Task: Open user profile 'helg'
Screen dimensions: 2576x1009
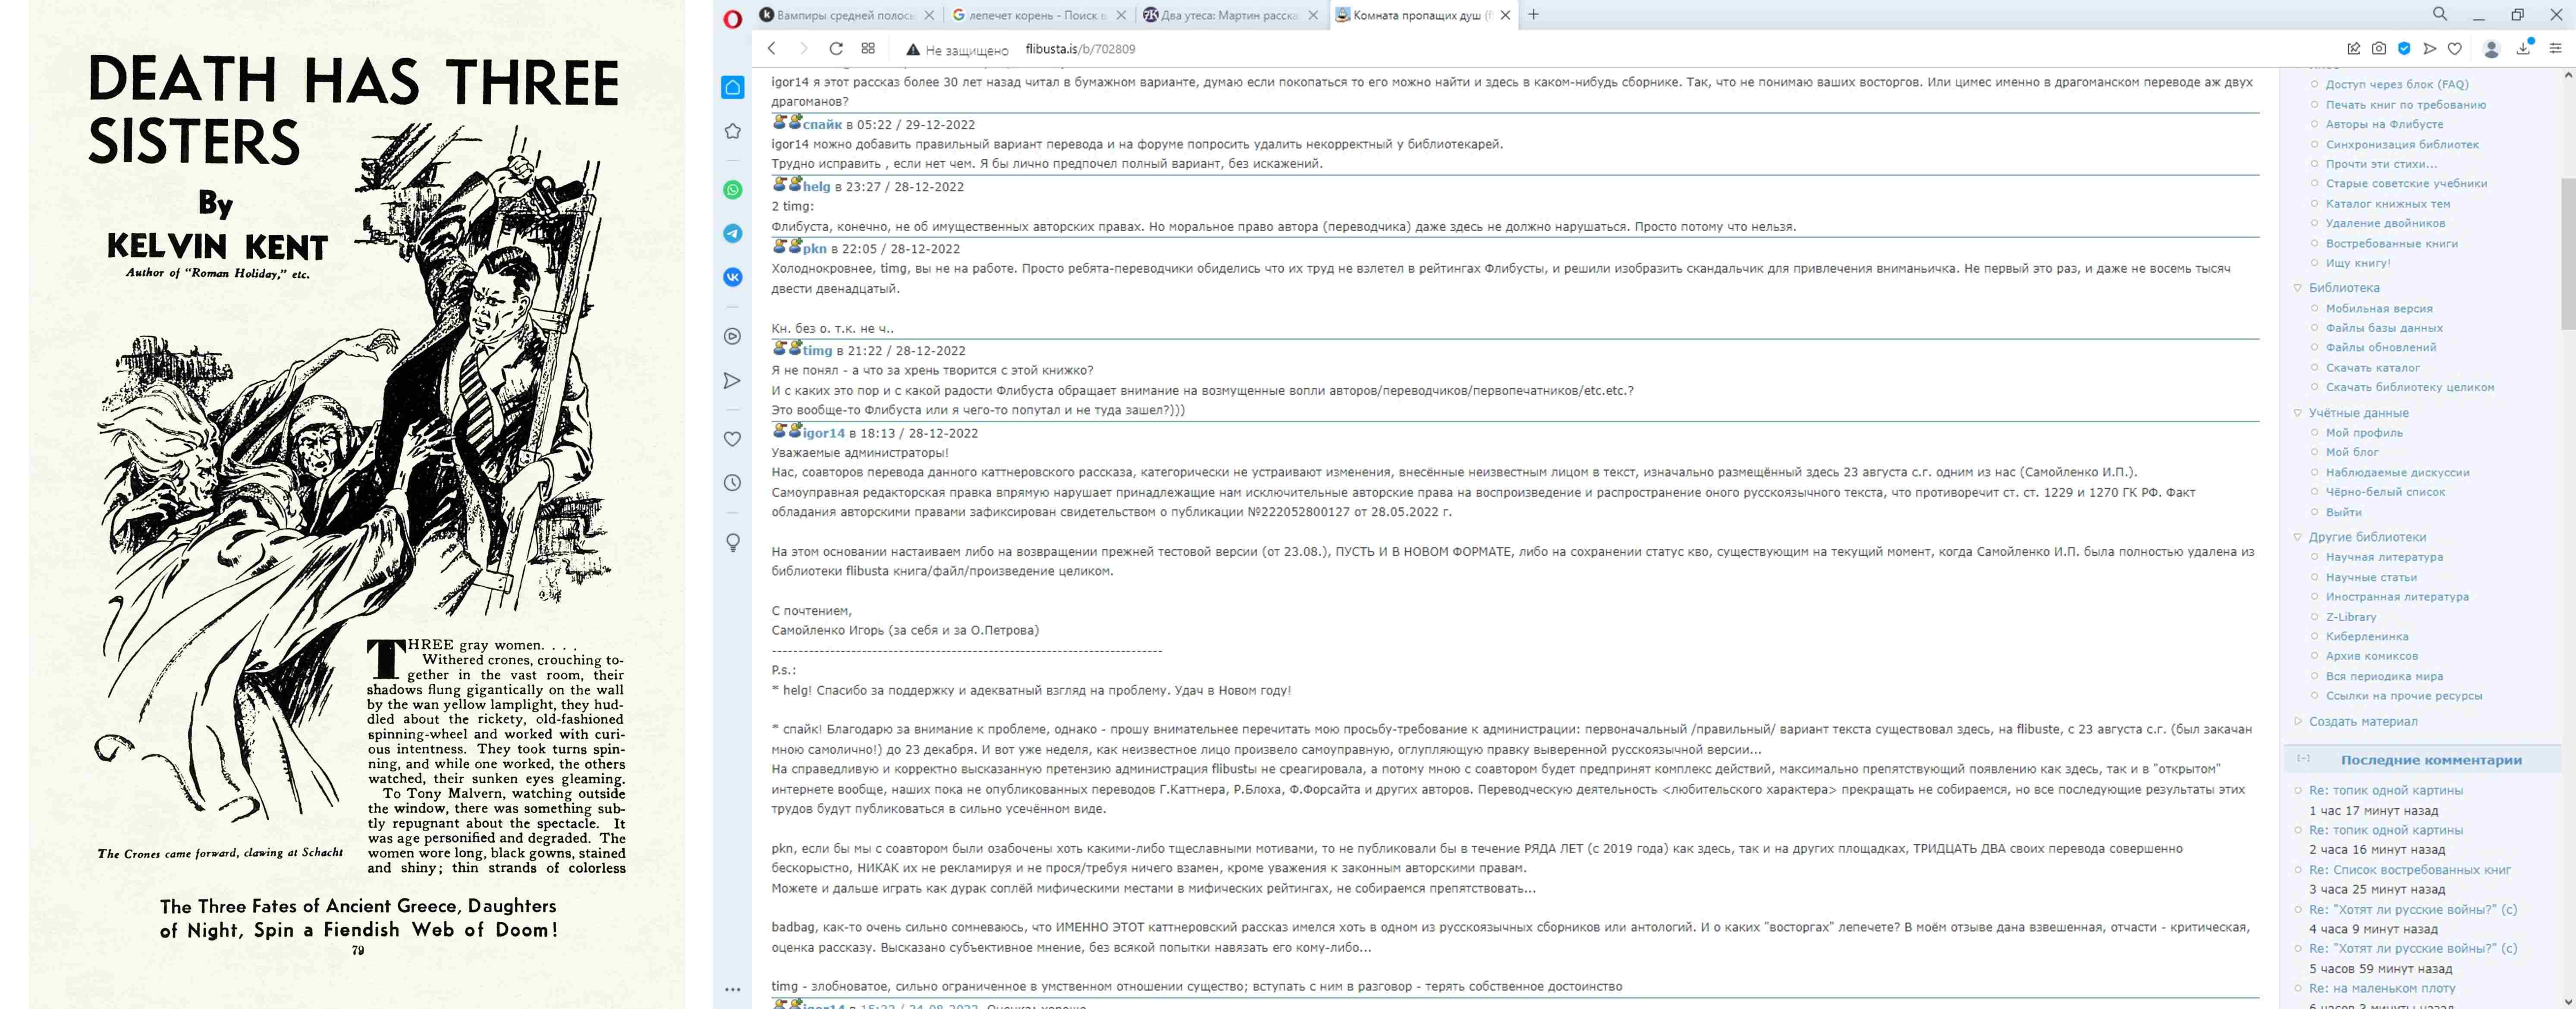Action: point(816,187)
